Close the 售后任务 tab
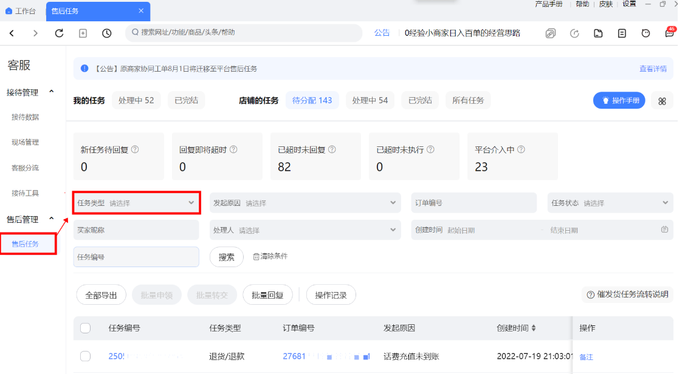The height and width of the screenshot is (374, 685). [x=140, y=11]
